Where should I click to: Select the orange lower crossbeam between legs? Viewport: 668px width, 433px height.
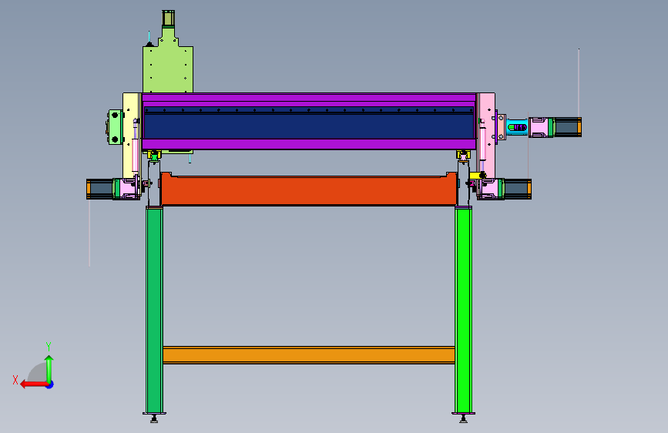pyautogui.click(x=309, y=355)
